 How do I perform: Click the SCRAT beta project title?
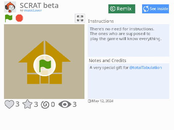(39, 5)
